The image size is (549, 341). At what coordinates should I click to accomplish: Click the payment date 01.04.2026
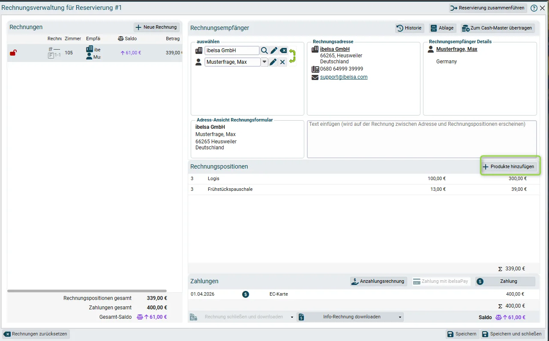203,294
